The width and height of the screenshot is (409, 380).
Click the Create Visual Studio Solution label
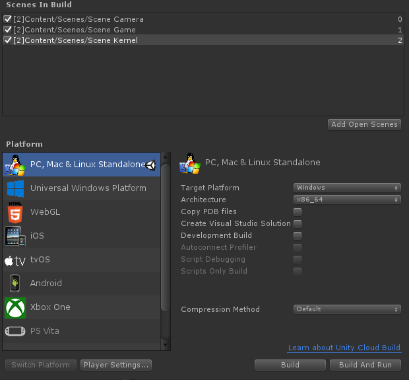pos(236,223)
